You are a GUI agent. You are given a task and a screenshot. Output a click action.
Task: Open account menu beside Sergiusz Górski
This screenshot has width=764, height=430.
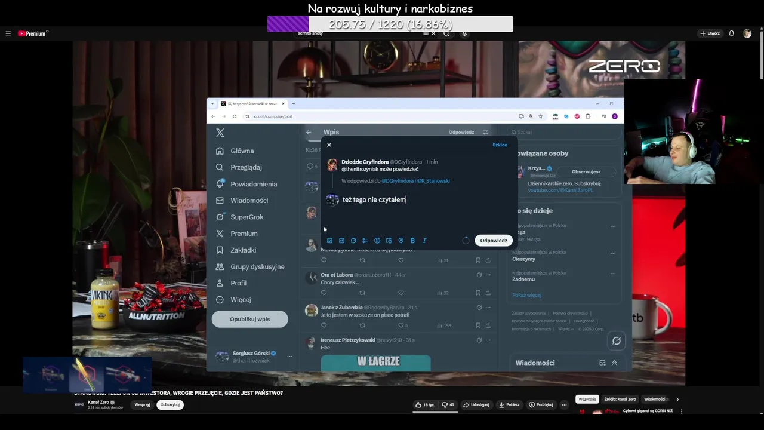pyautogui.click(x=289, y=357)
